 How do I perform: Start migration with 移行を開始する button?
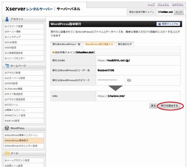[170, 106]
